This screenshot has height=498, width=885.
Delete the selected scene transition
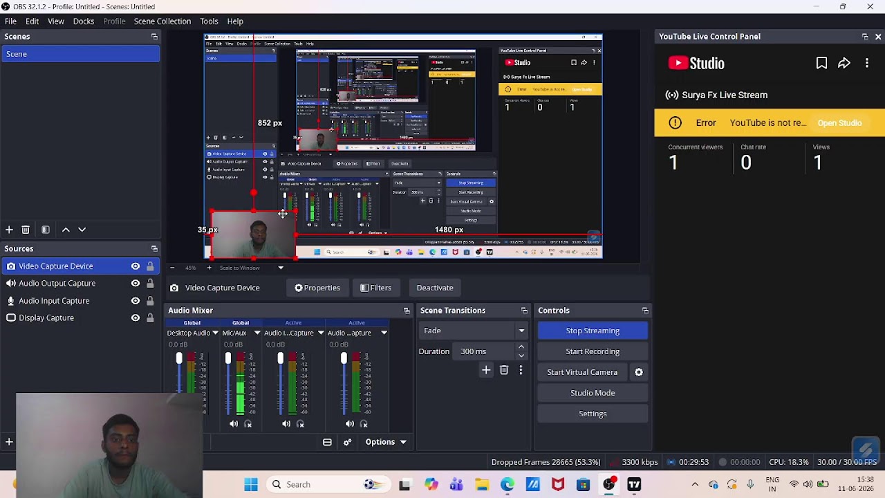point(504,371)
